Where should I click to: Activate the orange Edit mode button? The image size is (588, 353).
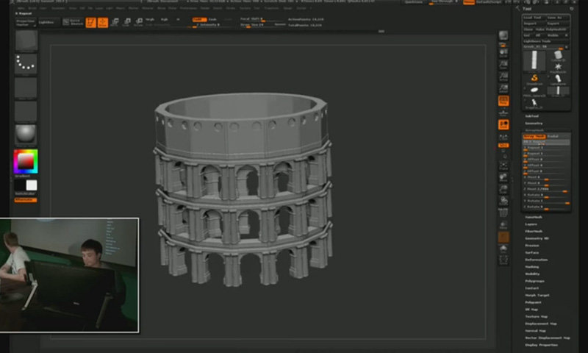[90, 23]
